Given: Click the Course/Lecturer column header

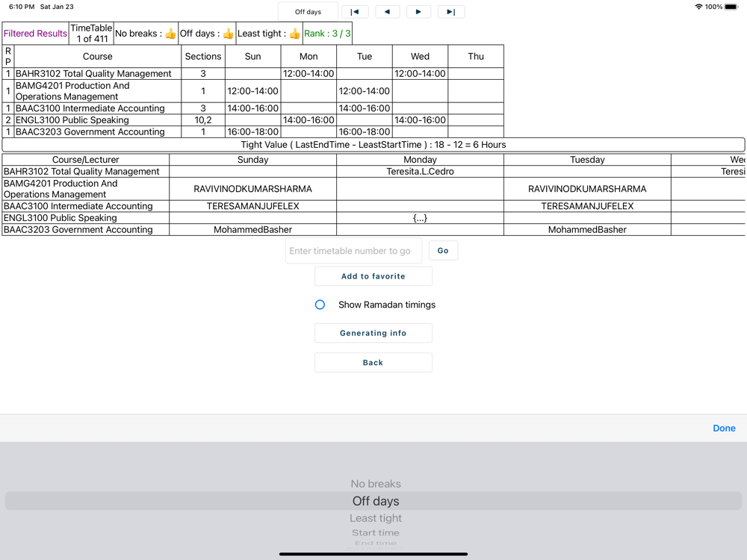Looking at the screenshot, I should click(85, 160).
